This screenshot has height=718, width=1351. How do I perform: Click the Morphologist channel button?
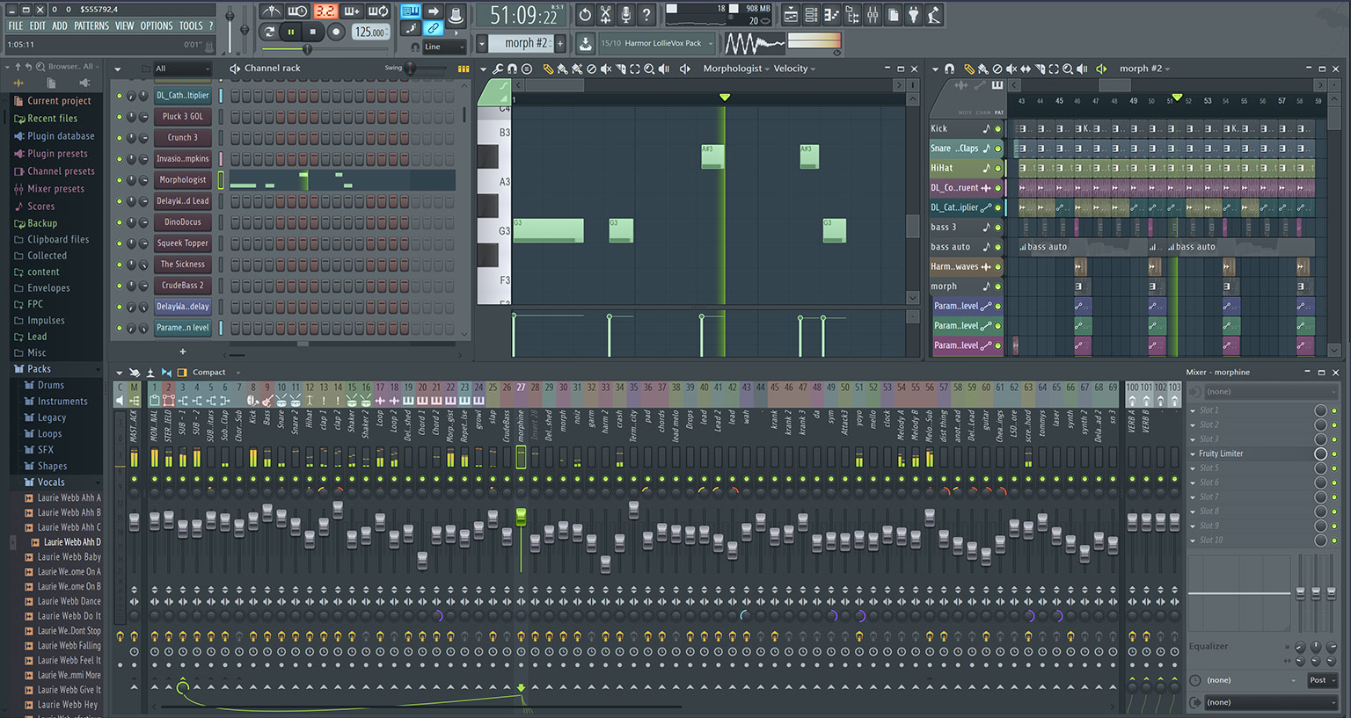pos(183,180)
